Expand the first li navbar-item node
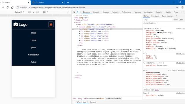Image resolution: width=185 pixels, height=104 pixels. click(80, 31)
